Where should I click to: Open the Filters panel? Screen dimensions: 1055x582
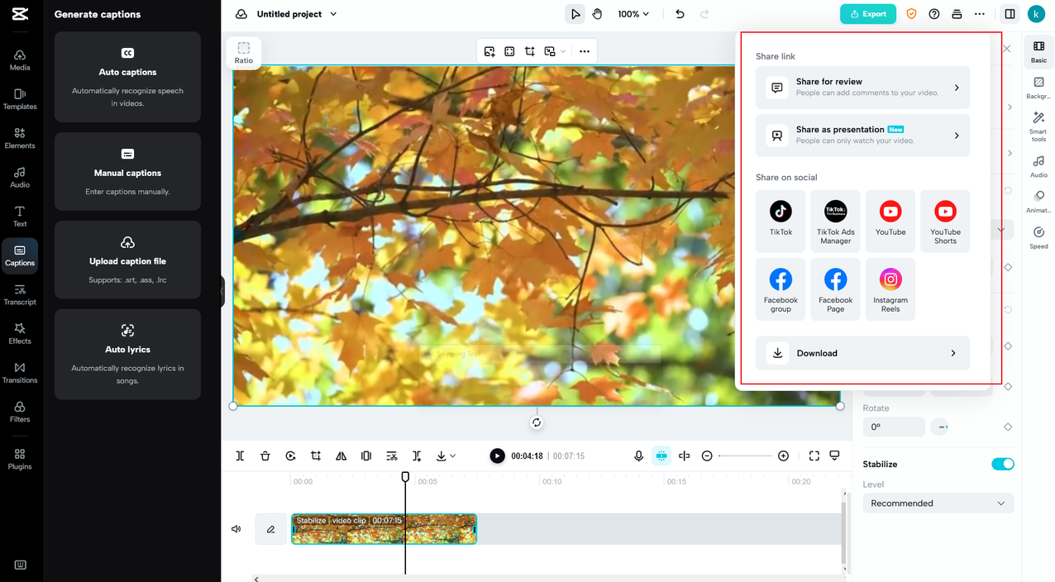pos(20,412)
